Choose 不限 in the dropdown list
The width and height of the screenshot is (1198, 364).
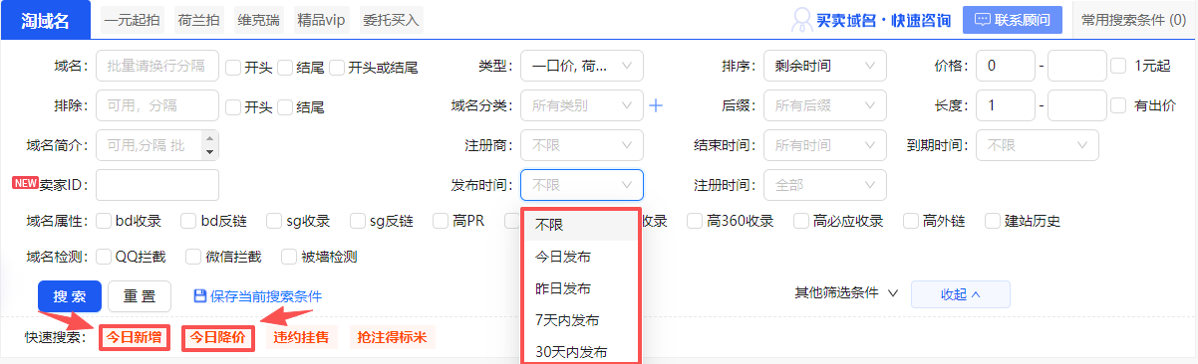[580, 225]
